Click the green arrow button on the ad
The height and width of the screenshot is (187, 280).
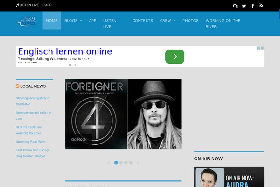click(x=175, y=57)
